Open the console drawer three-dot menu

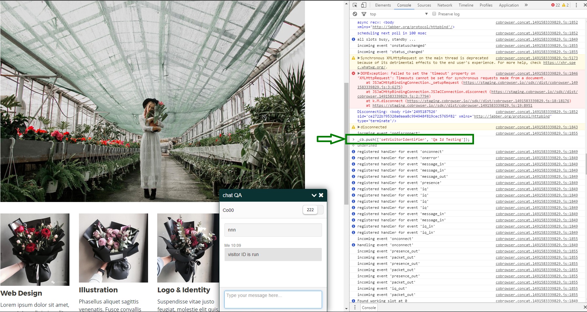[x=355, y=307]
